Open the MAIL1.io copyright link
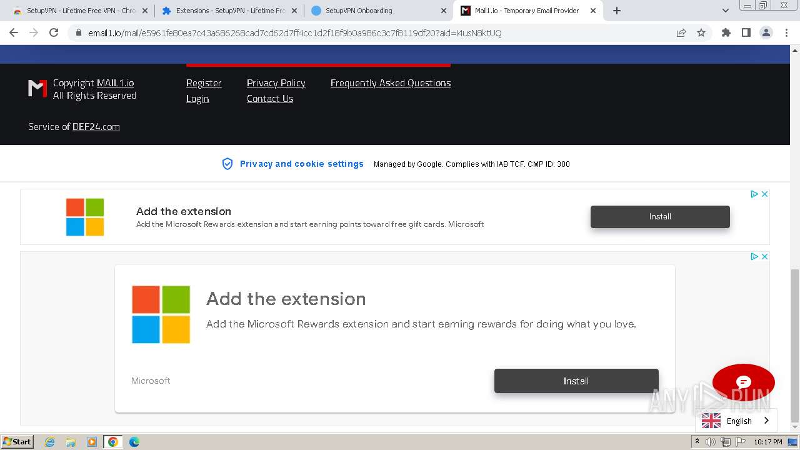 click(x=115, y=83)
